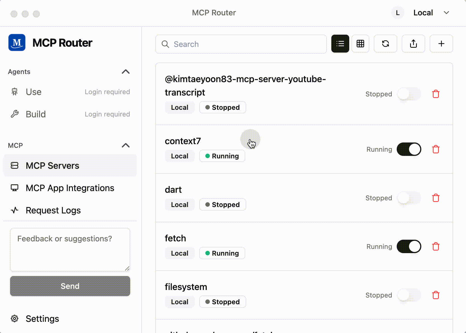Screen dimensions: 466x333
Task: Go to Request Logs
Action: point(53,210)
